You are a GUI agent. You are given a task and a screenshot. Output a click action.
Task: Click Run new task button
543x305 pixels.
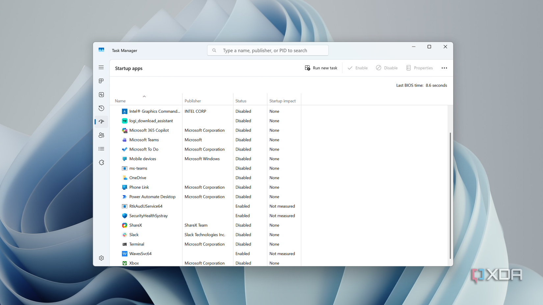coord(321,68)
